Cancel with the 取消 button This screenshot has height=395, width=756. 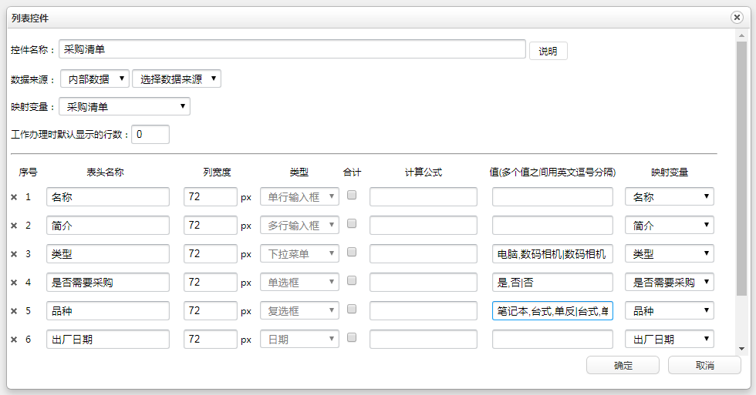[704, 365]
